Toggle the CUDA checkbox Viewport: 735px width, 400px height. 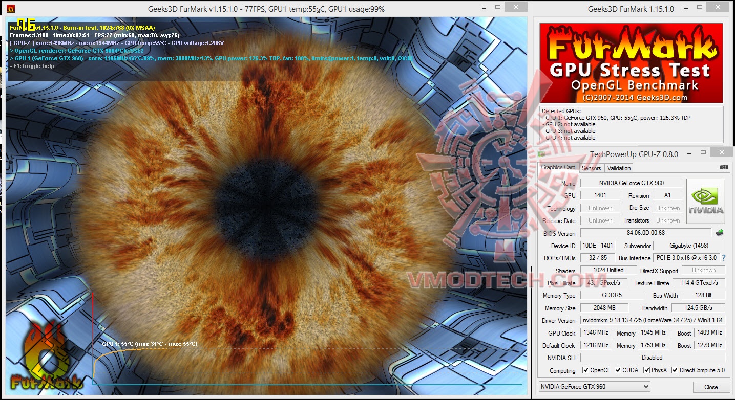point(619,370)
